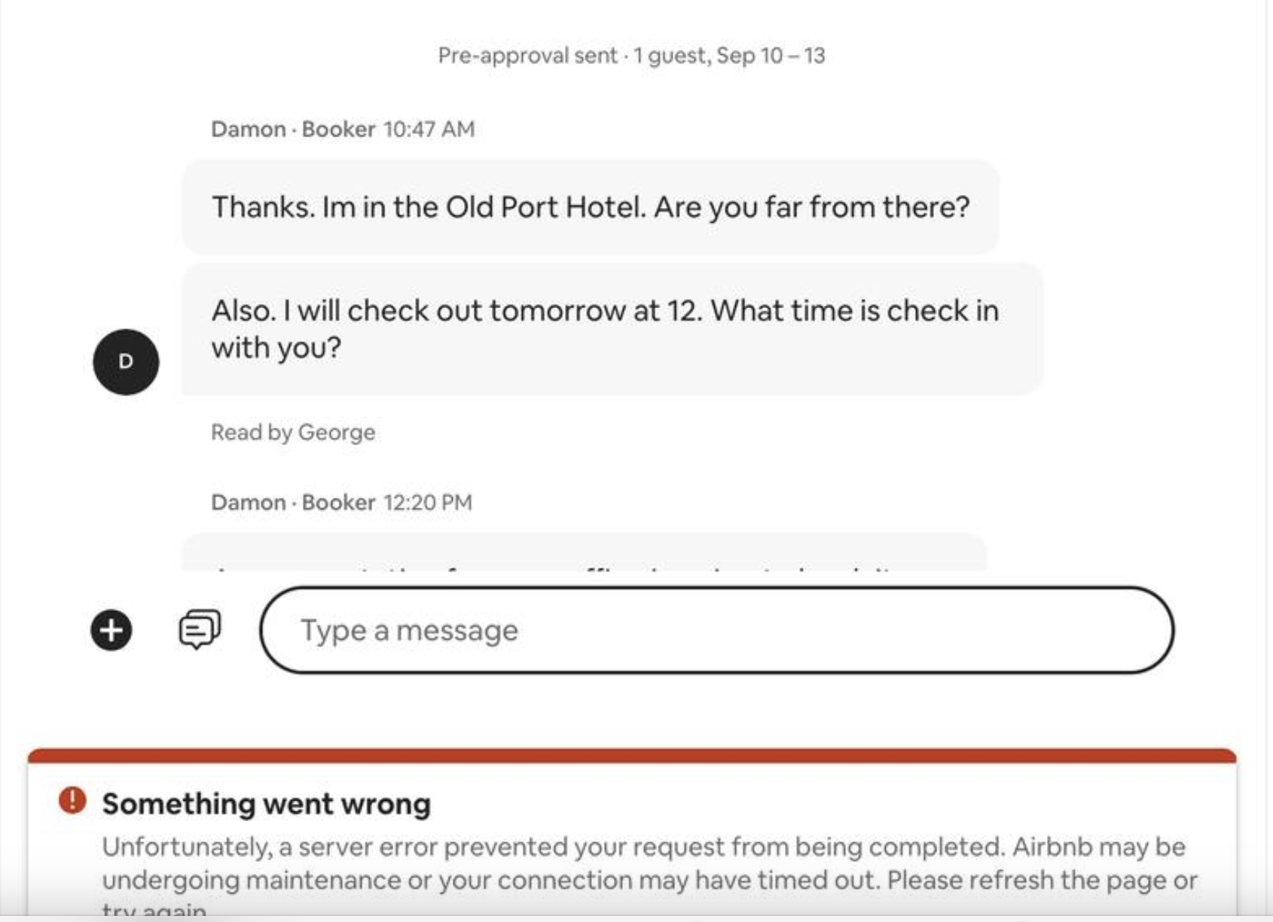Click the Read by George receipt
Viewport: 1273px width, 922px height.
[292, 432]
